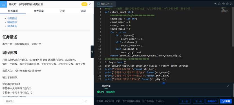Image resolution: width=234 pixels, height=105 pixels.
Task: Click the sample input GFsjfe&8ae239i(43wrf
Action: pos(28,71)
